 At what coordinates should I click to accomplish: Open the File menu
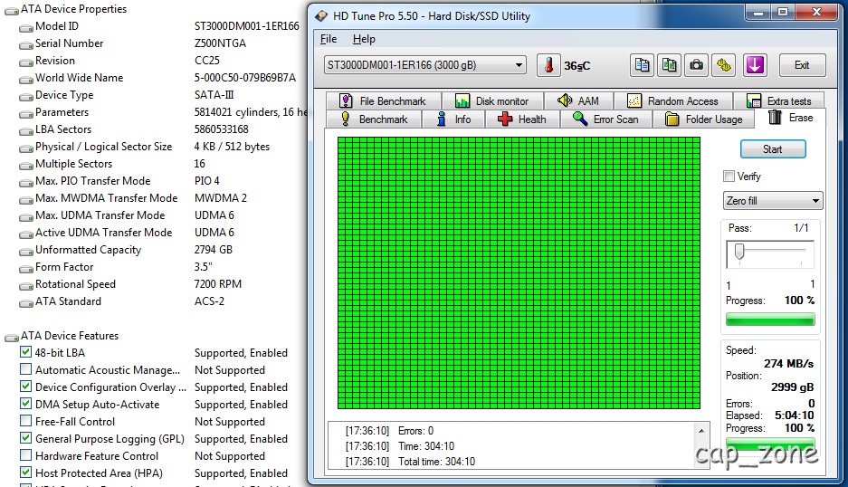point(329,39)
